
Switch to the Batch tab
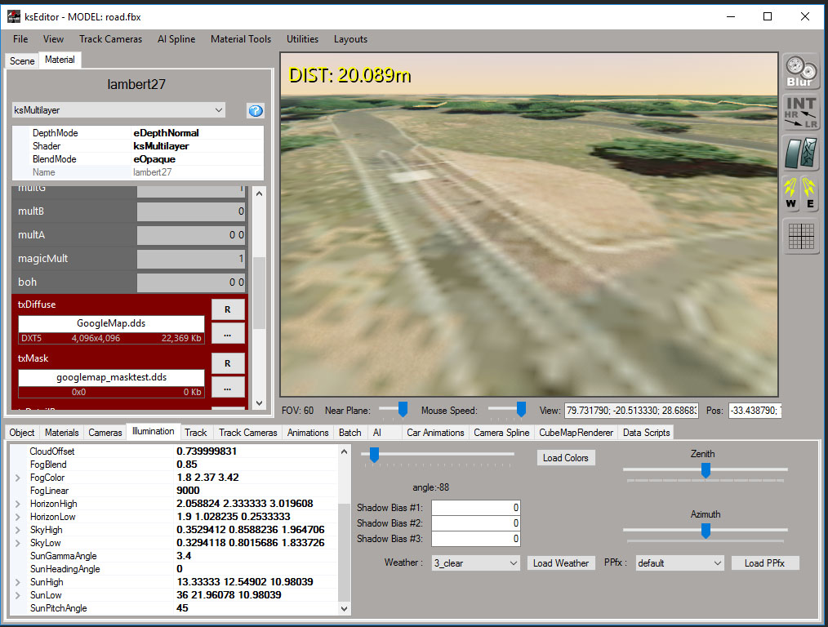[350, 433]
